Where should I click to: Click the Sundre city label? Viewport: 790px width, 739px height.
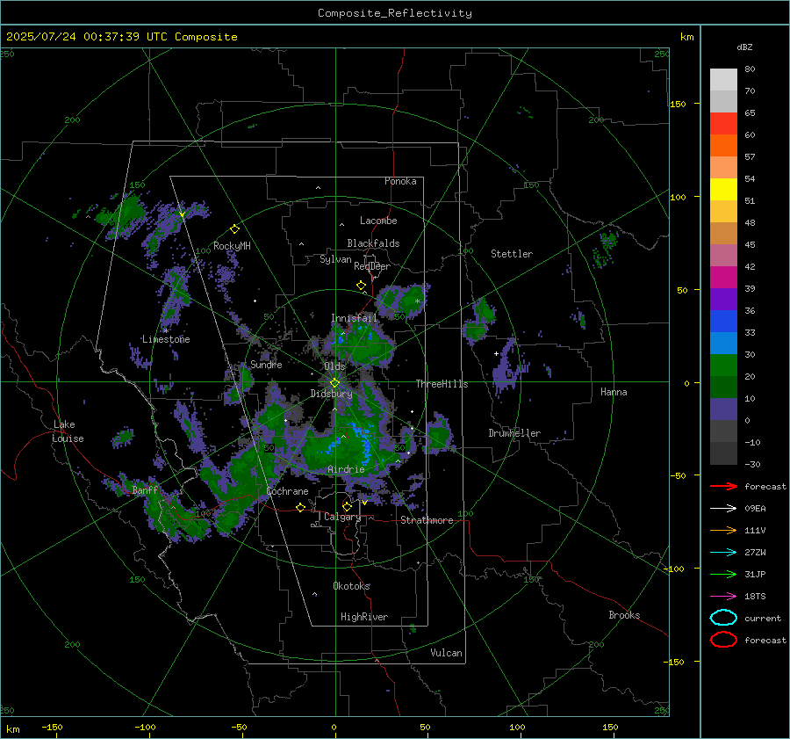(x=266, y=364)
